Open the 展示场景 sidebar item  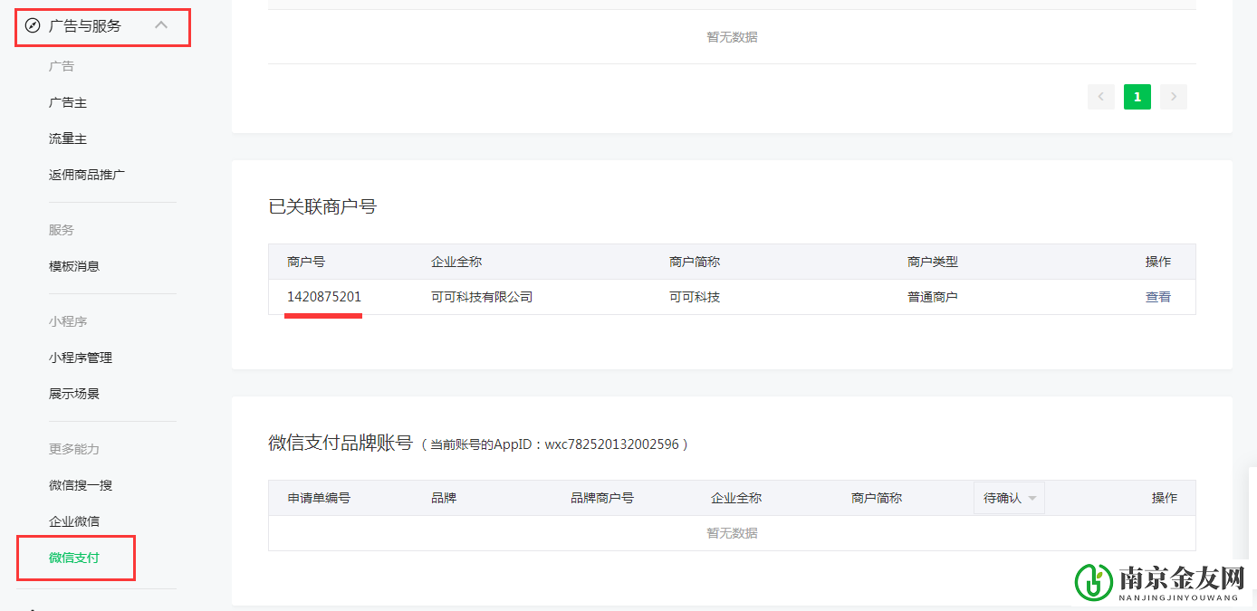(74, 395)
